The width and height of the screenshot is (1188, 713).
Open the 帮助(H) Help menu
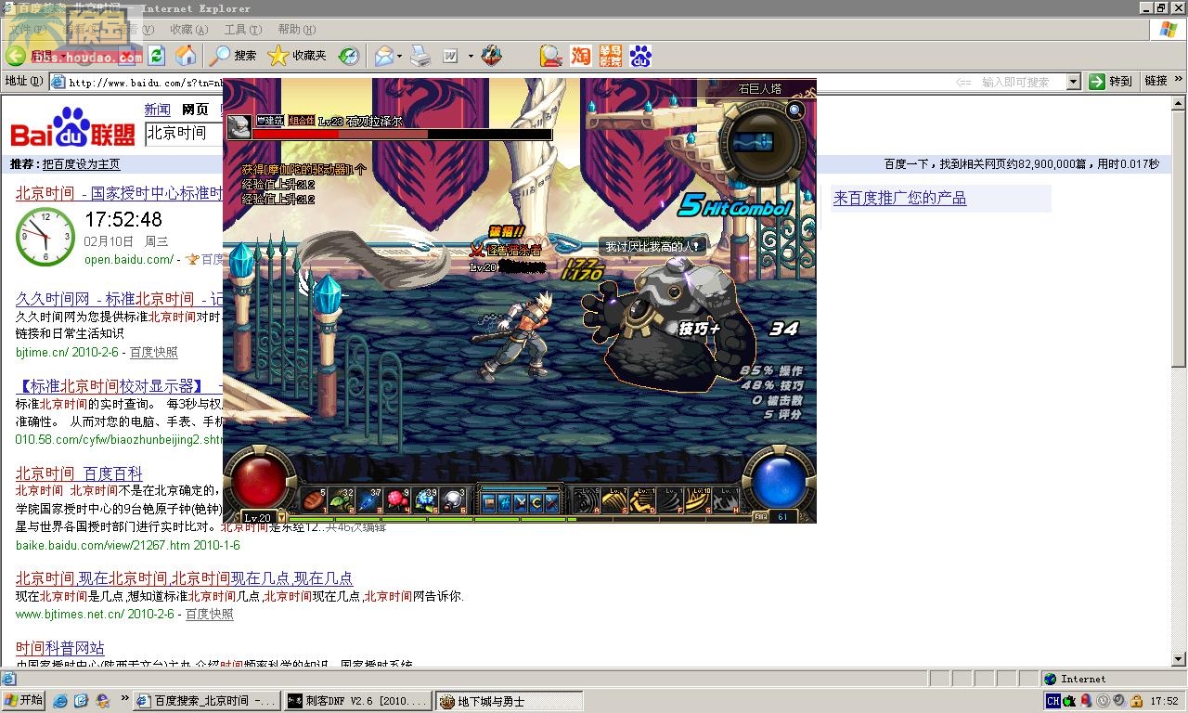point(297,30)
